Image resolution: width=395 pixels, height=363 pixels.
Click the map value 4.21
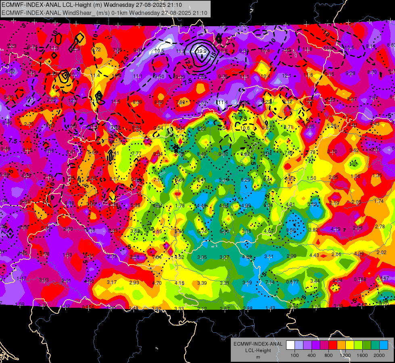(290, 204)
